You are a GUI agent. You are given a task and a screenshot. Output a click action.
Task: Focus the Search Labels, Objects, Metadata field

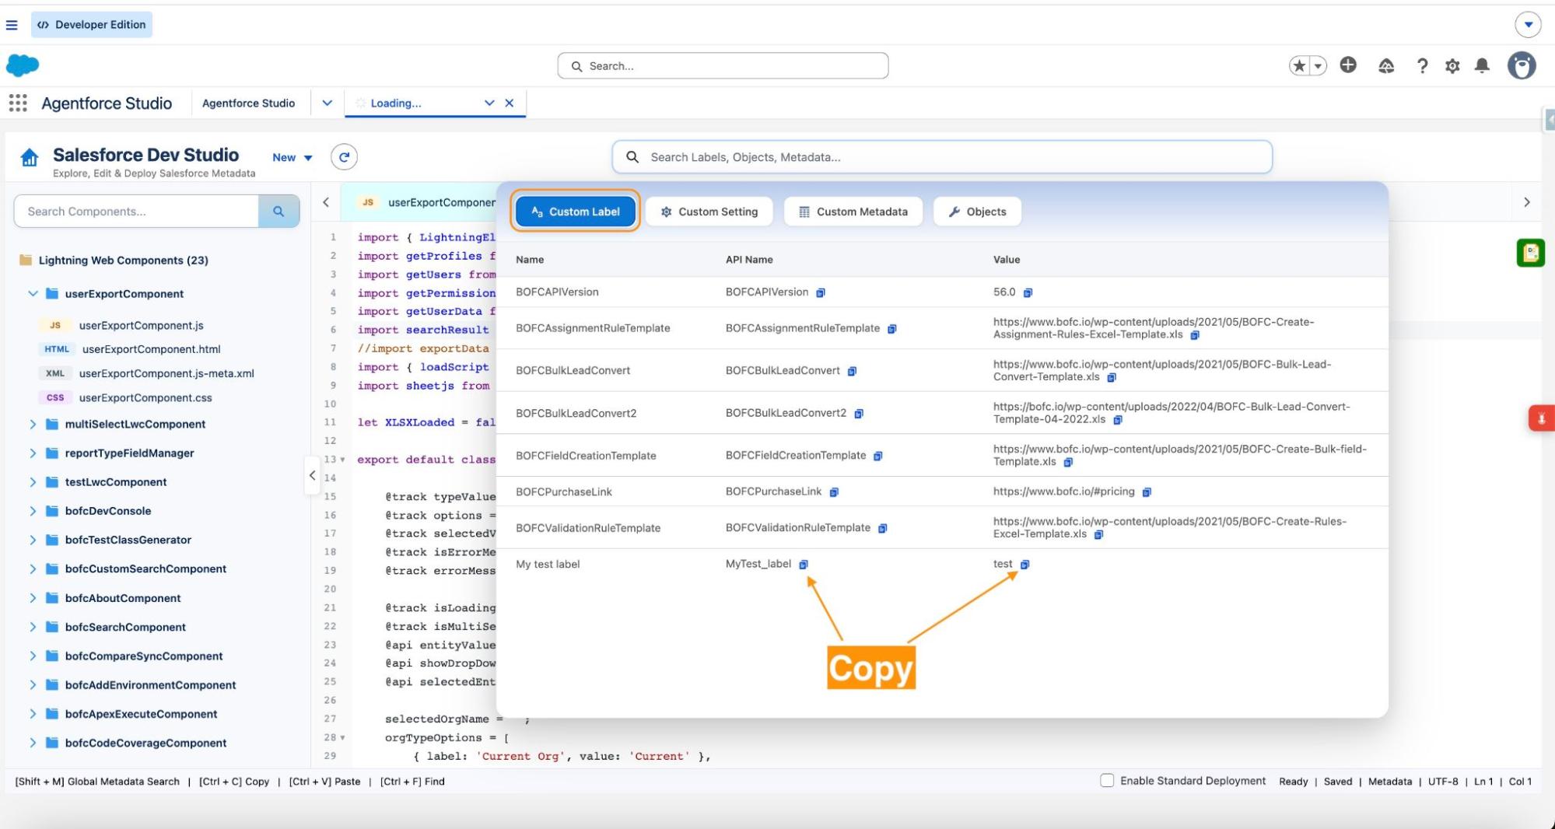(942, 157)
